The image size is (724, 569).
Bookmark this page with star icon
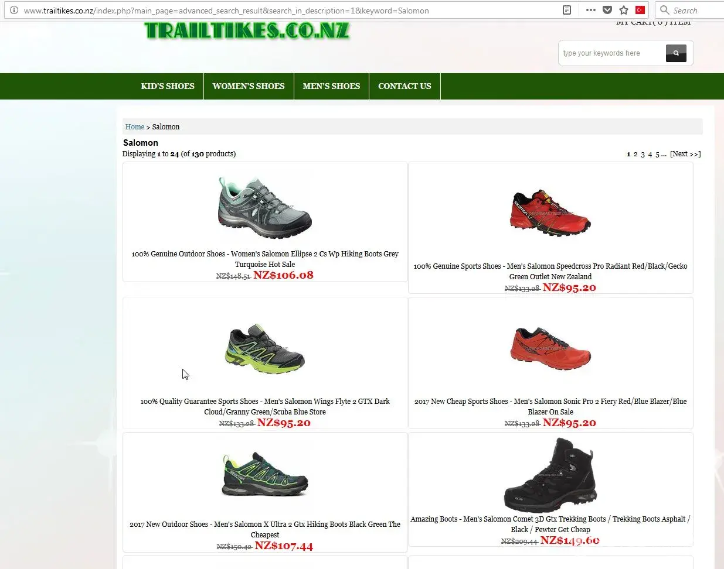coord(624,10)
